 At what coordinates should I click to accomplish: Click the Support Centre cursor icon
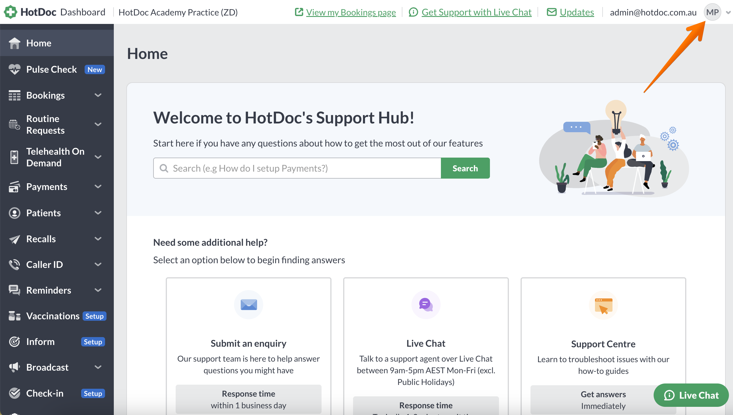click(x=603, y=306)
